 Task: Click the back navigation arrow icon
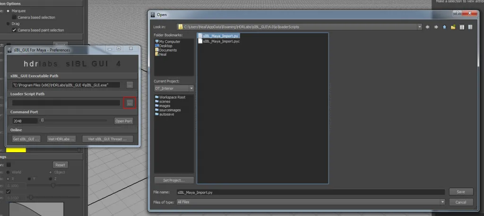(427, 27)
